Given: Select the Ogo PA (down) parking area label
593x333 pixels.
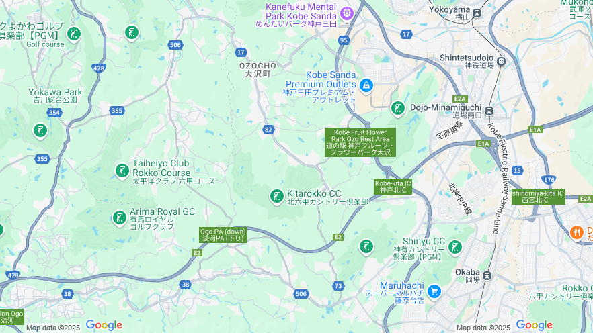Looking at the screenshot, I should [x=223, y=235].
